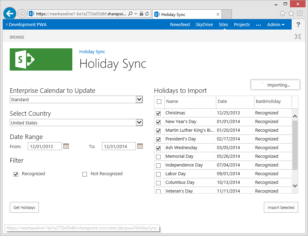
Task: Open the ellipsis more options menu
Action: point(258,25)
